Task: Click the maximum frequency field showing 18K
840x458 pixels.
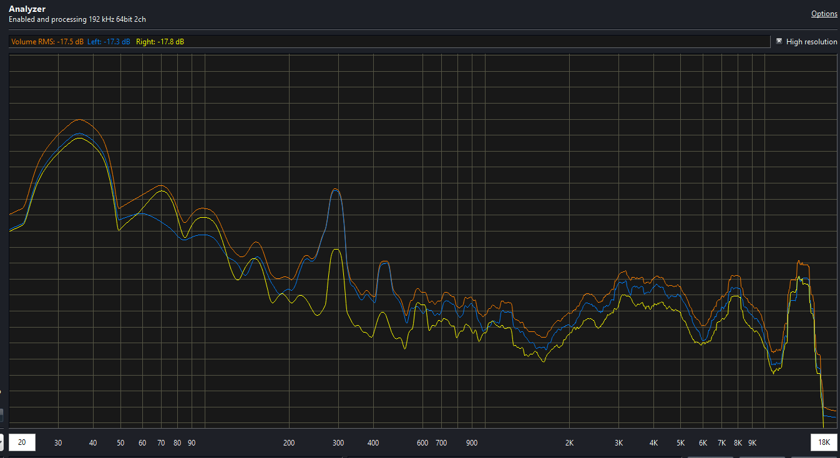Action: click(x=824, y=442)
